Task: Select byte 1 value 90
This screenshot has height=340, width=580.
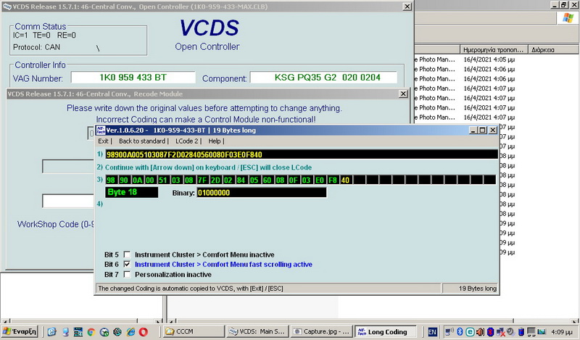Action: 124,181
